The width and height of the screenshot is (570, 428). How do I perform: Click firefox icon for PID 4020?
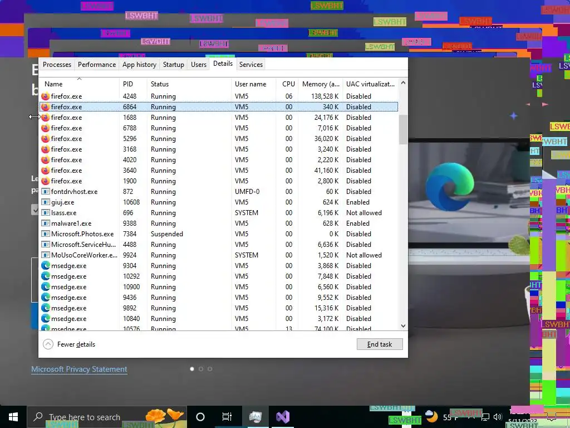(x=46, y=160)
